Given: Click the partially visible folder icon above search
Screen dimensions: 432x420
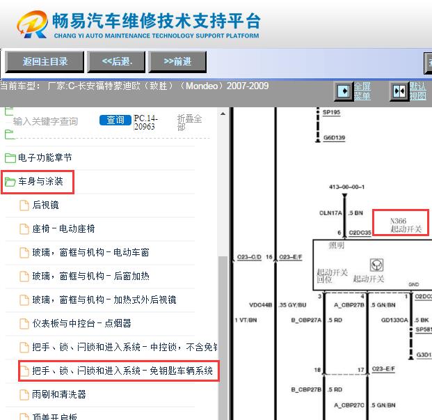Looking at the screenshot, I should coord(9,111).
